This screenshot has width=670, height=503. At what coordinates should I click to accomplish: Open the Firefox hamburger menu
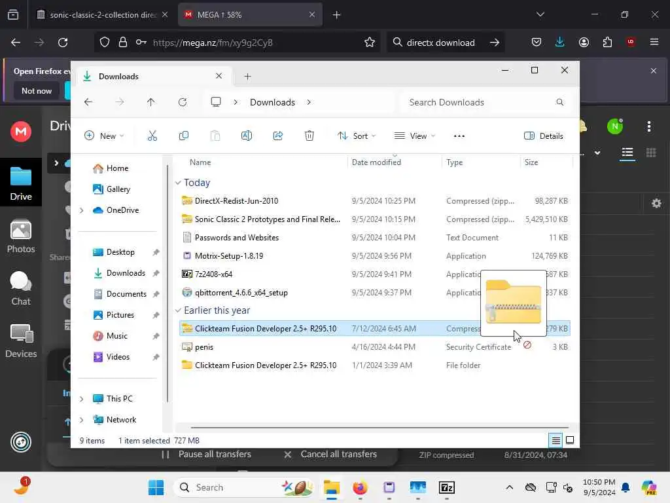[x=654, y=43]
